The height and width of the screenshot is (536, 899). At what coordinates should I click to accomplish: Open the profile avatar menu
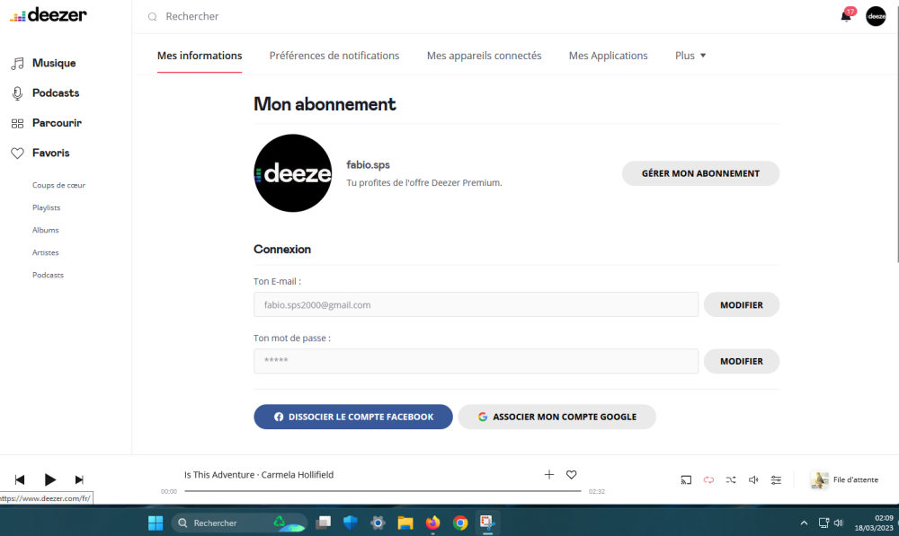coord(876,16)
